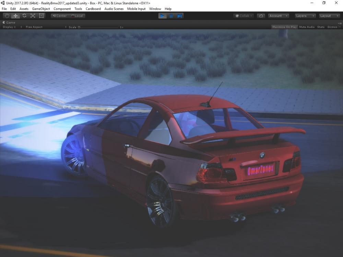This screenshot has height=257, width=343.
Task: Open the Help menu
Action: pos(168,9)
